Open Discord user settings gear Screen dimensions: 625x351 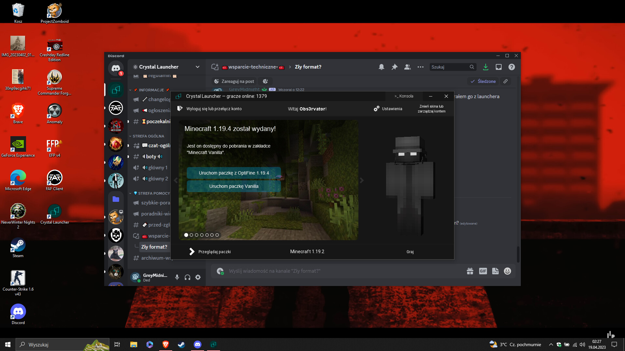(x=198, y=277)
